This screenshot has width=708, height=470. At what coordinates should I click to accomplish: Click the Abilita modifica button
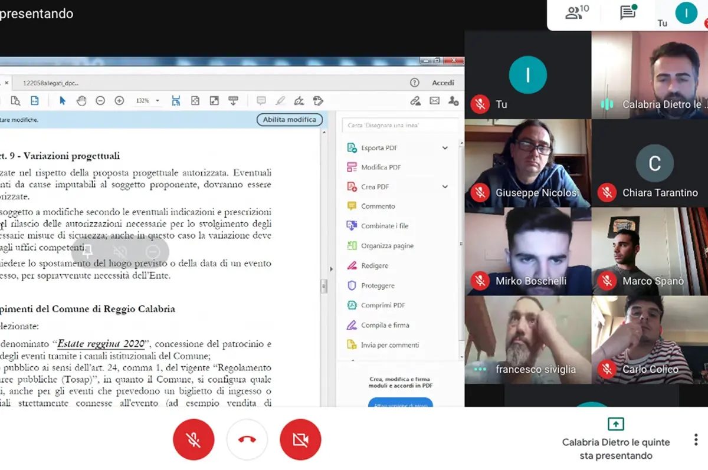[290, 119]
